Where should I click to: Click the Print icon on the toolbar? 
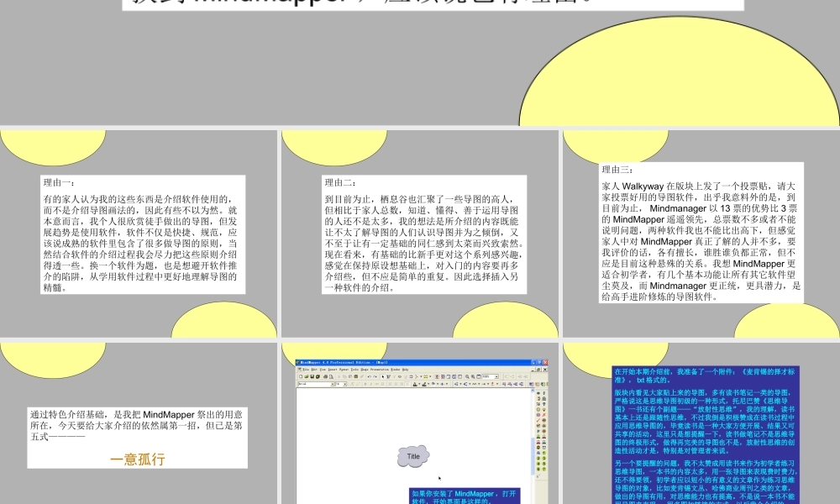click(x=325, y=376)
